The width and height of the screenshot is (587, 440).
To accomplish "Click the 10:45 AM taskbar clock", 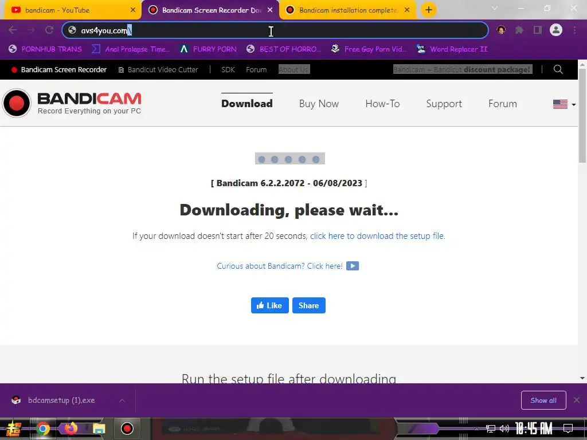I will (534, 429).
